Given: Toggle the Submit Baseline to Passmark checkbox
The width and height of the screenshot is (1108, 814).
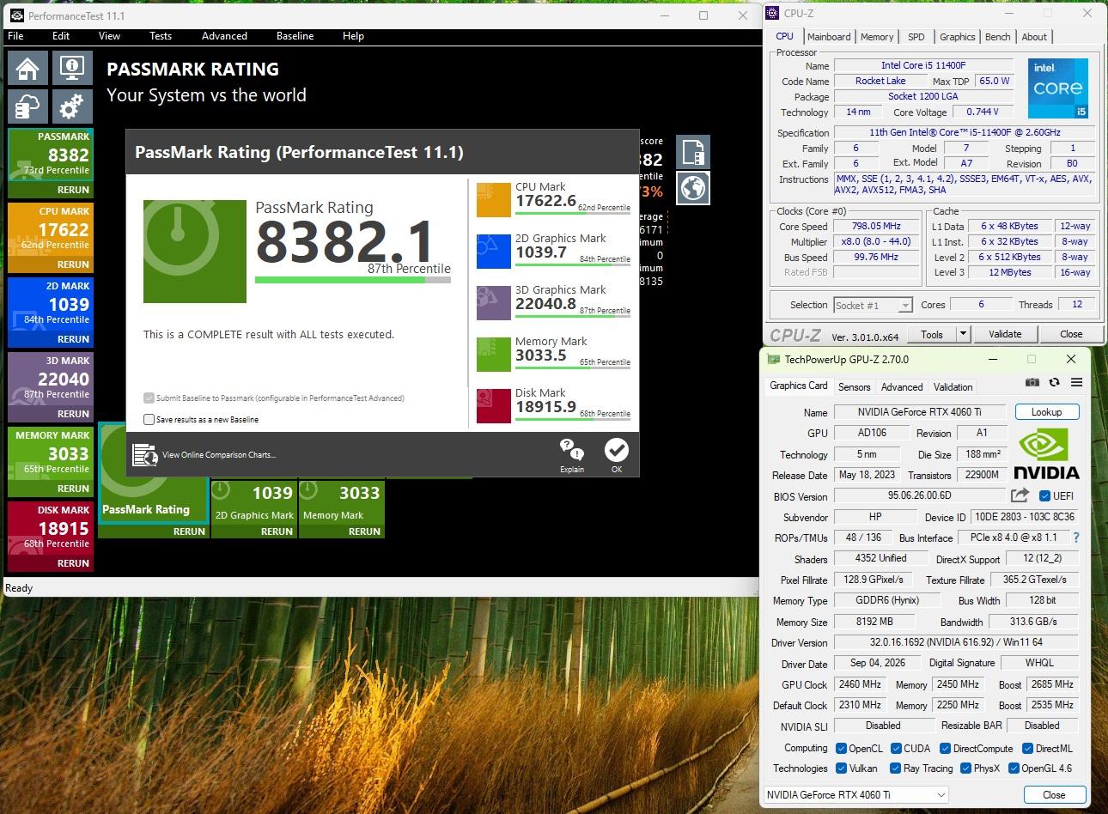Looking at the screenshot, I should pos(149,398).
